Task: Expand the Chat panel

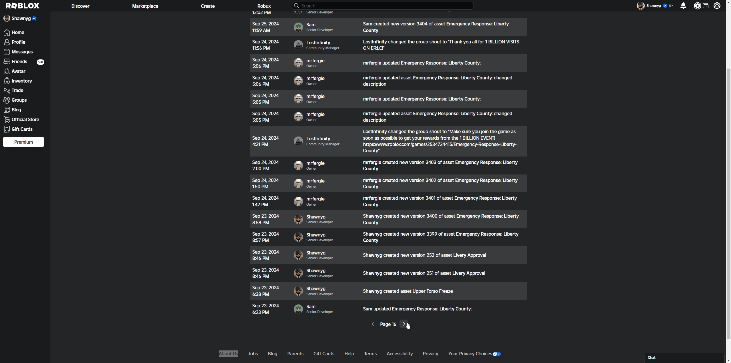Action: pyautogui.click(x=684, y=358)
